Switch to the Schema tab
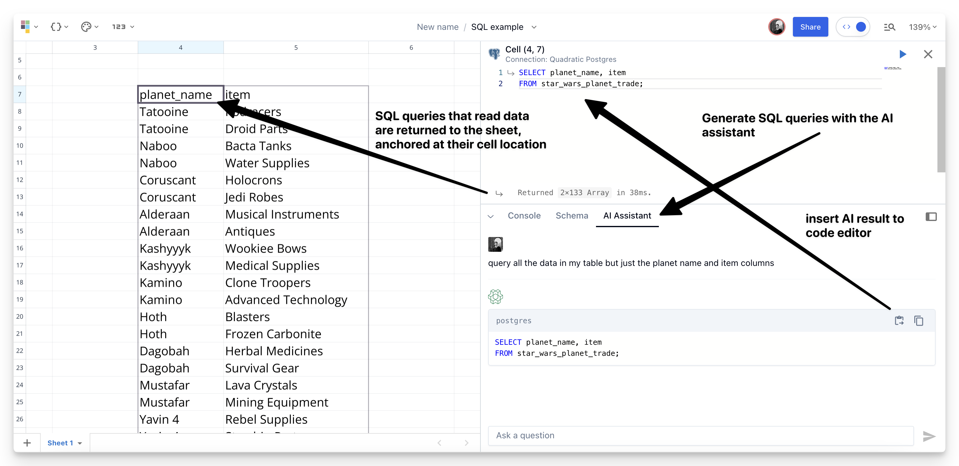959x466 pixels. pyautogui.click(x=571, y=216)
